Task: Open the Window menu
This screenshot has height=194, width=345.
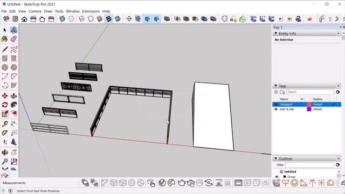Action: click(x=73, y=11)
